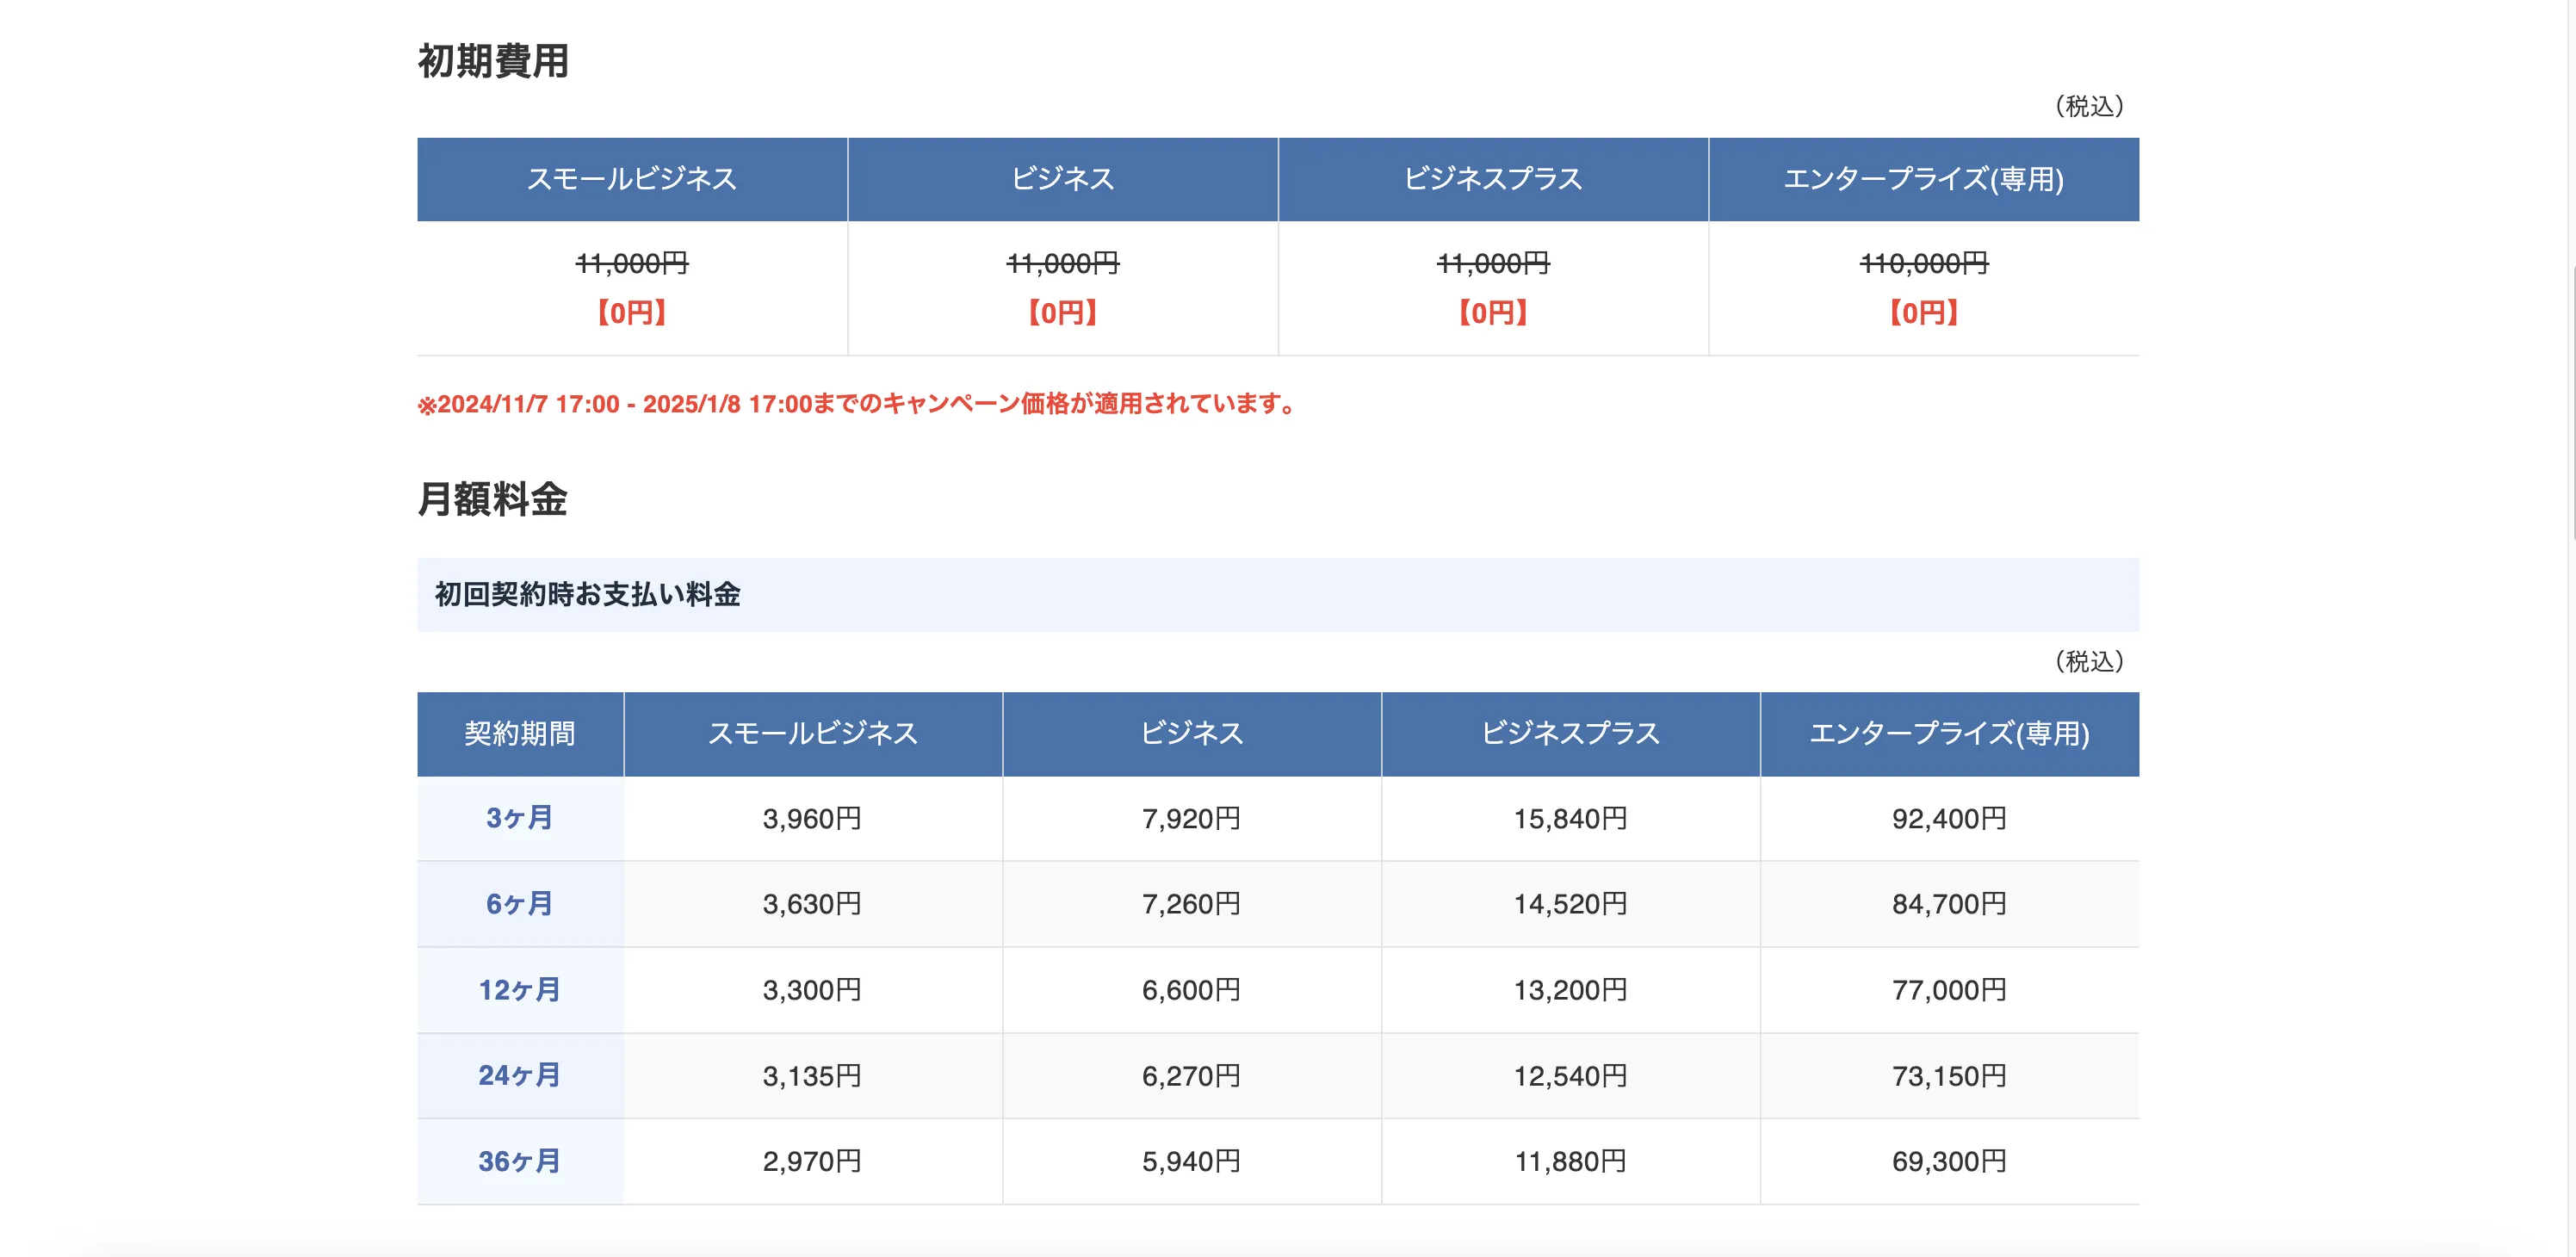This screenshot has width=2576, height=1257.
Task: Click (税込) label above 初期費用 table
Action: [x=2090, y=106]
